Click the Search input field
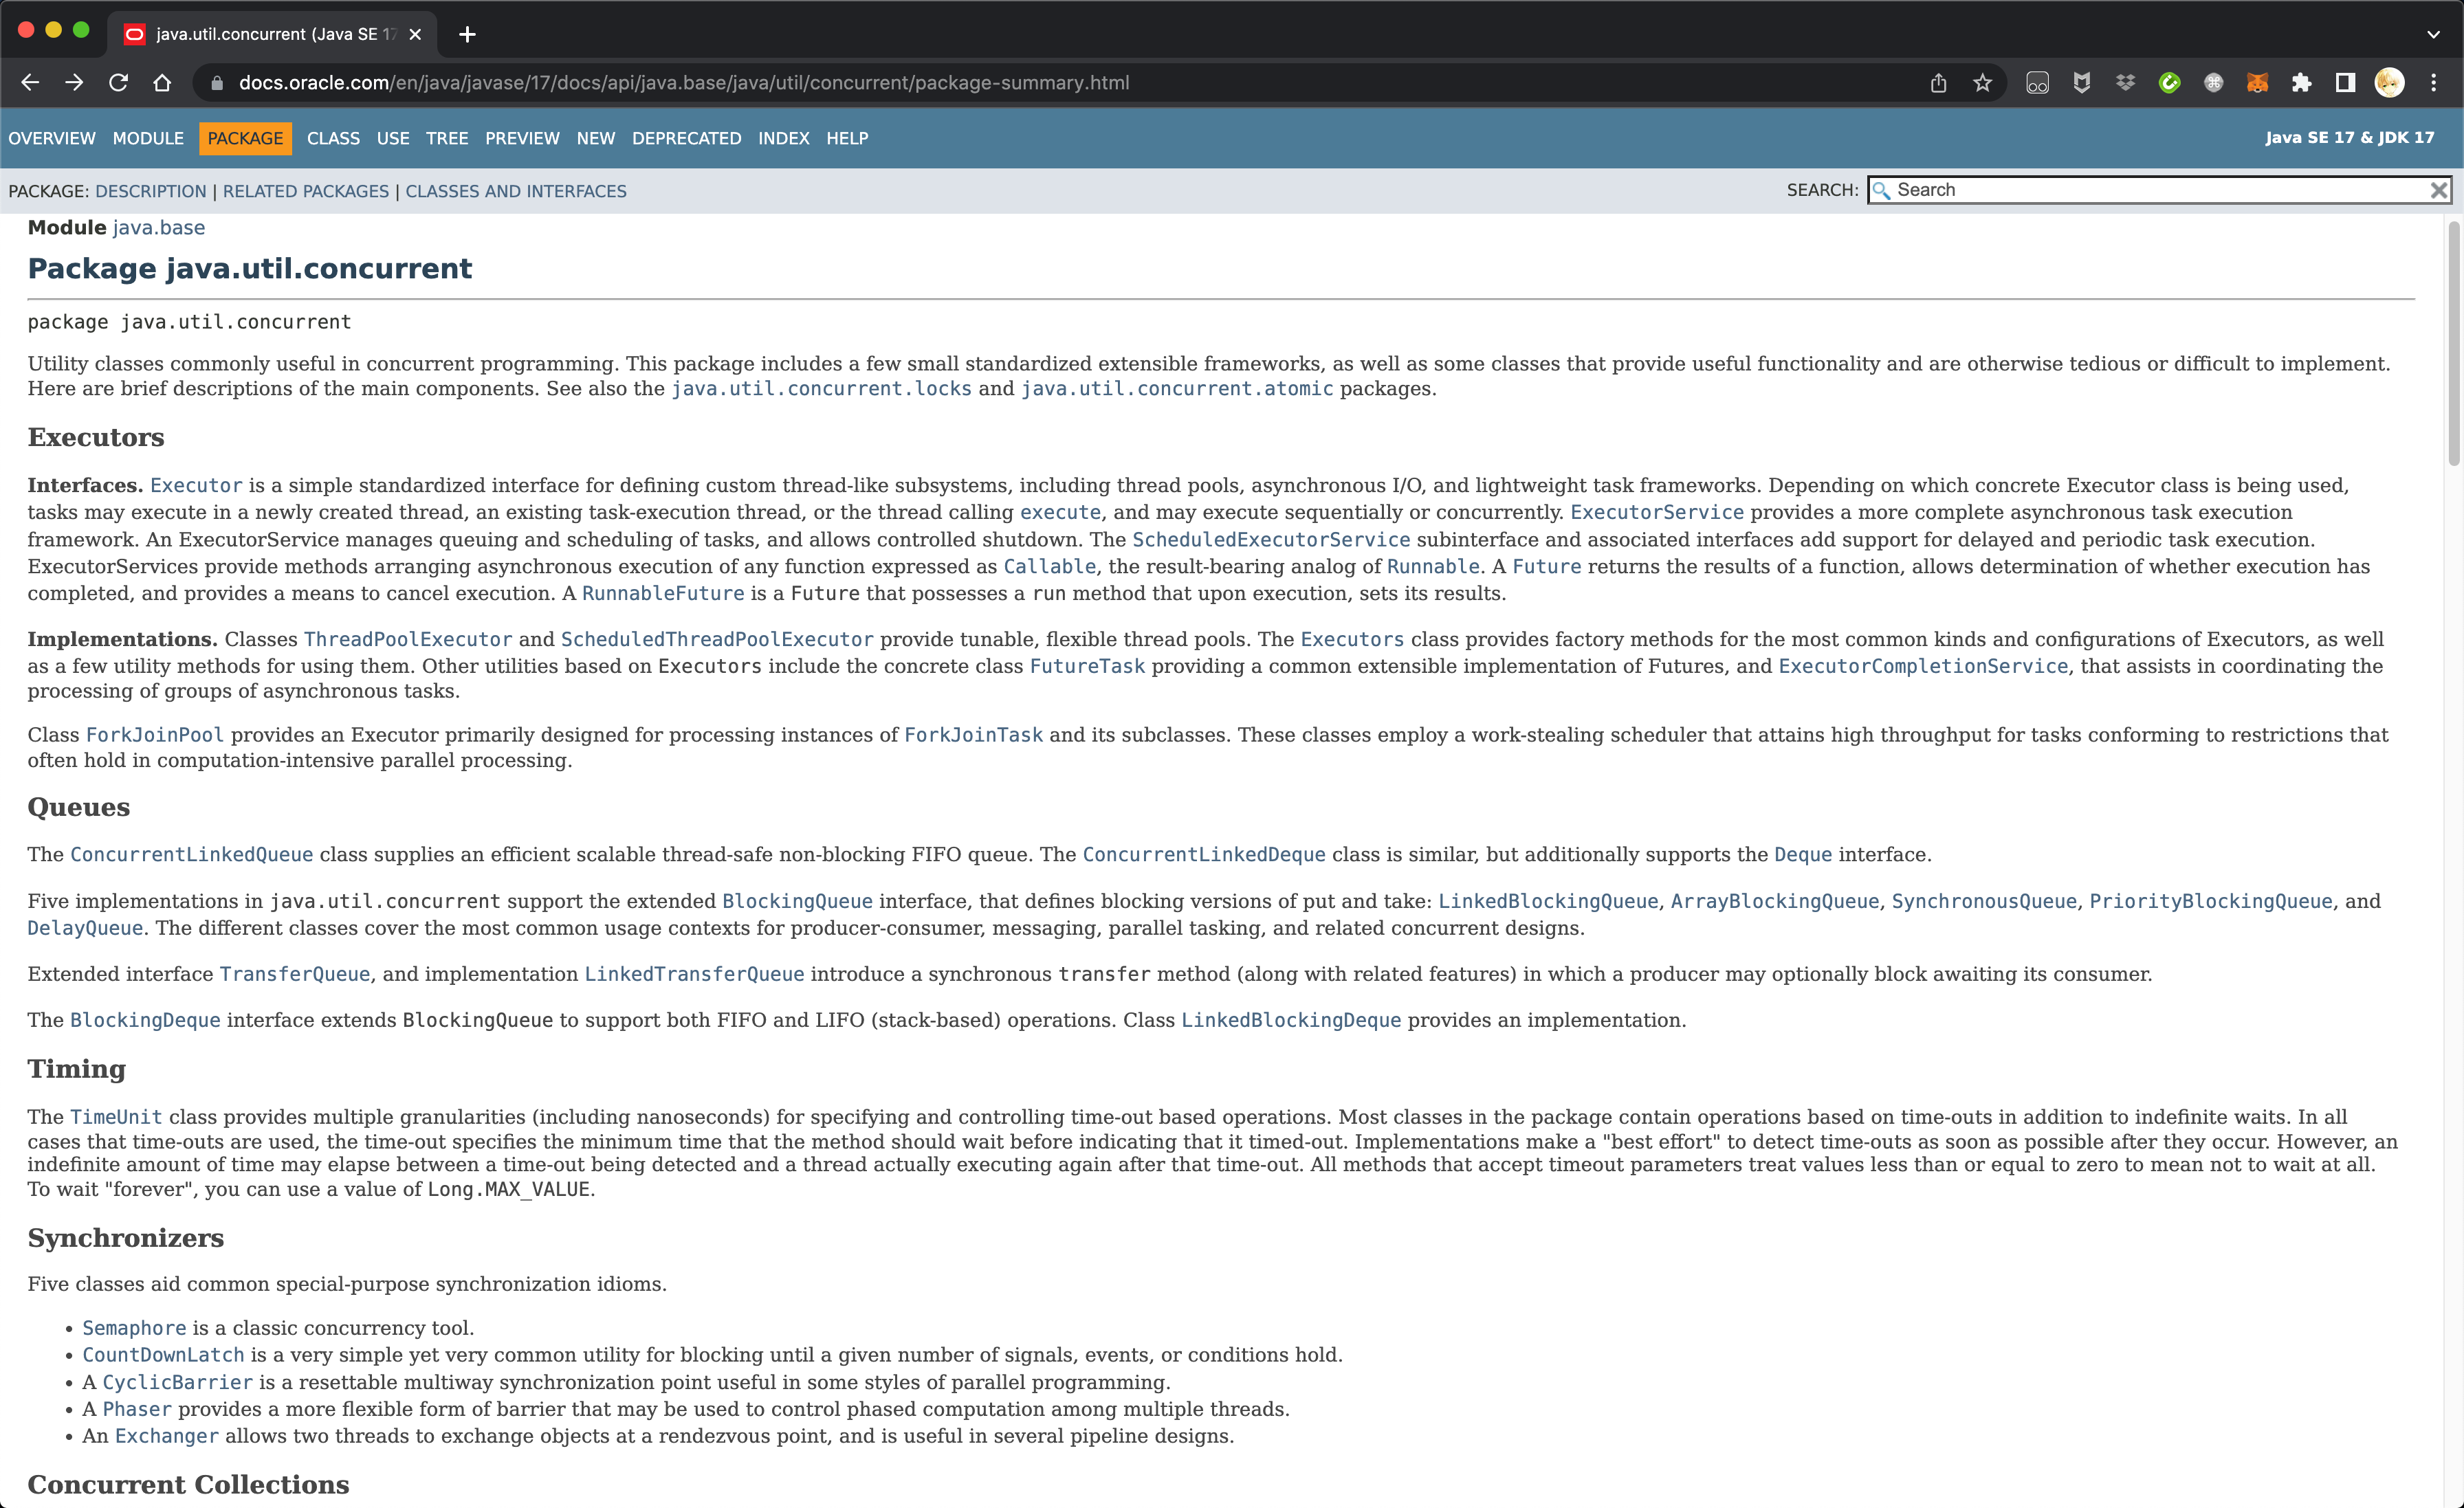 click(2156, 190)
